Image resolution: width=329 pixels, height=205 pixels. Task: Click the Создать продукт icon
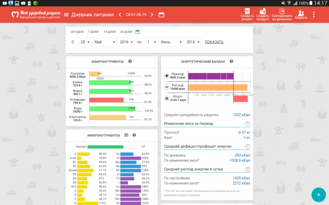coord(263,13)
